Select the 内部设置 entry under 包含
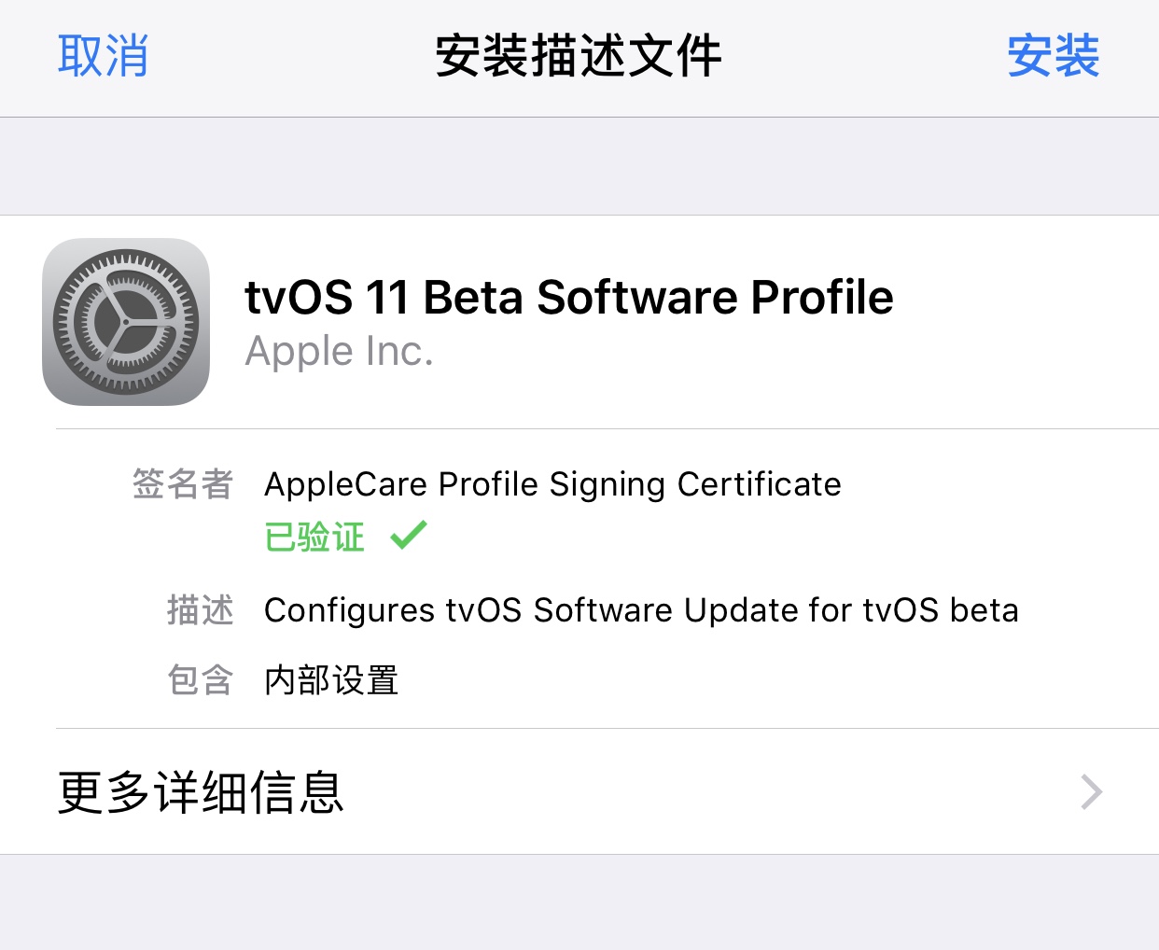 click(x=331, y=681)
